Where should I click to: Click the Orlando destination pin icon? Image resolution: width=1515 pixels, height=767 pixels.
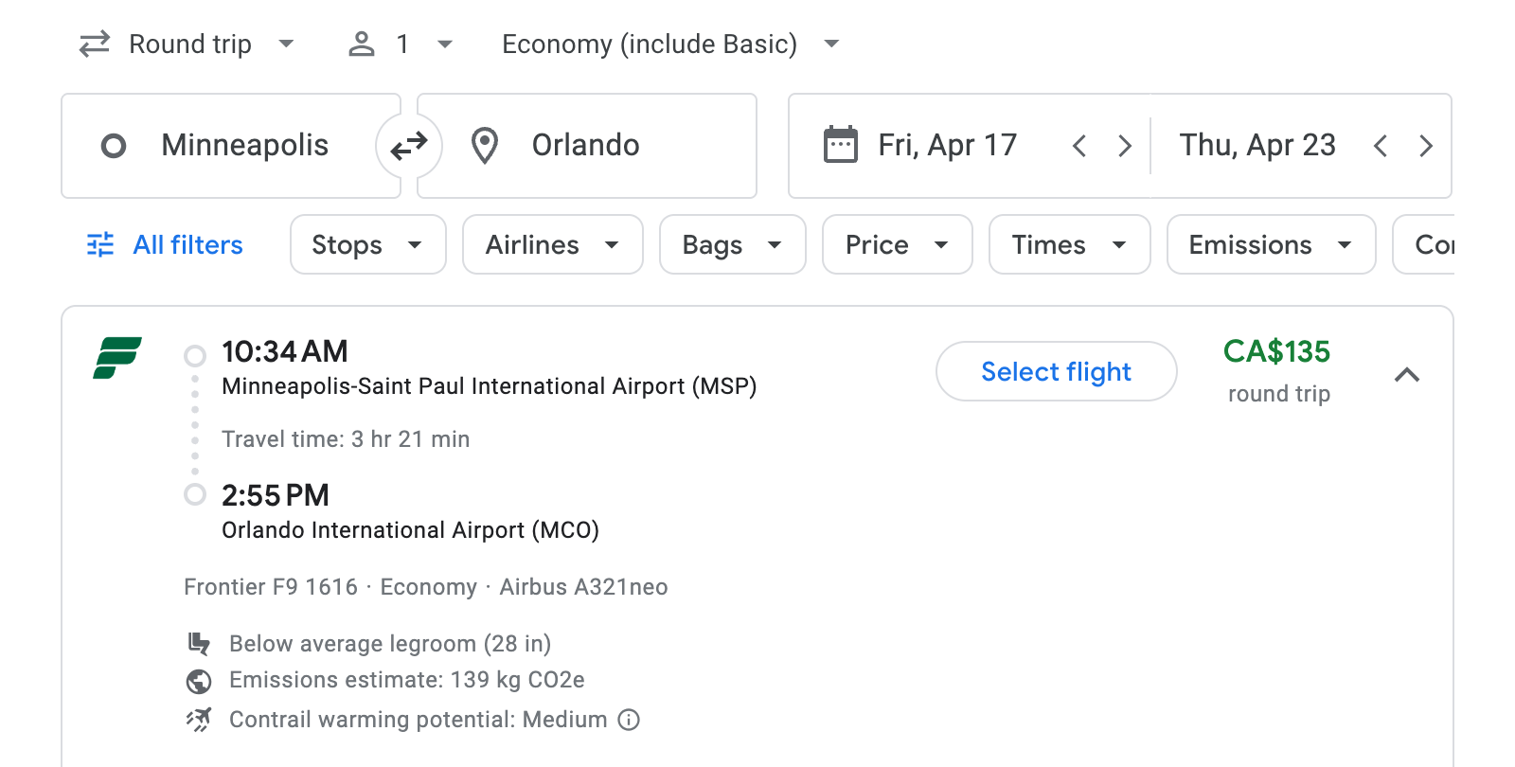coord(485,145)
